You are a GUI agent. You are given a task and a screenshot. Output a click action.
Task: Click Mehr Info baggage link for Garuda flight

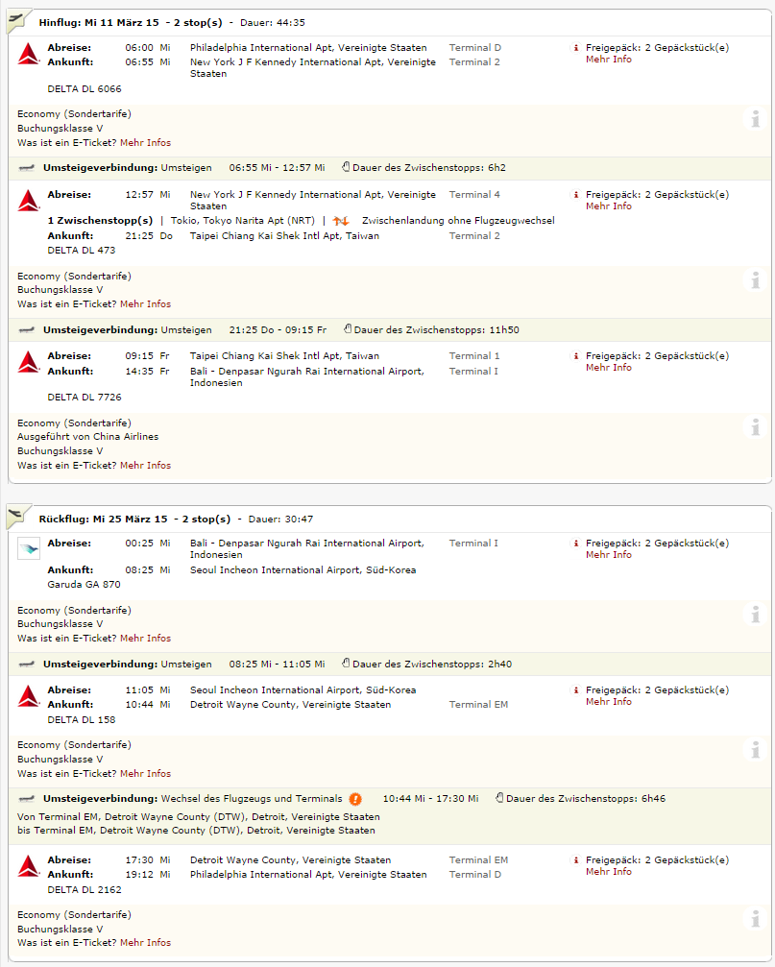pos(609,555)
